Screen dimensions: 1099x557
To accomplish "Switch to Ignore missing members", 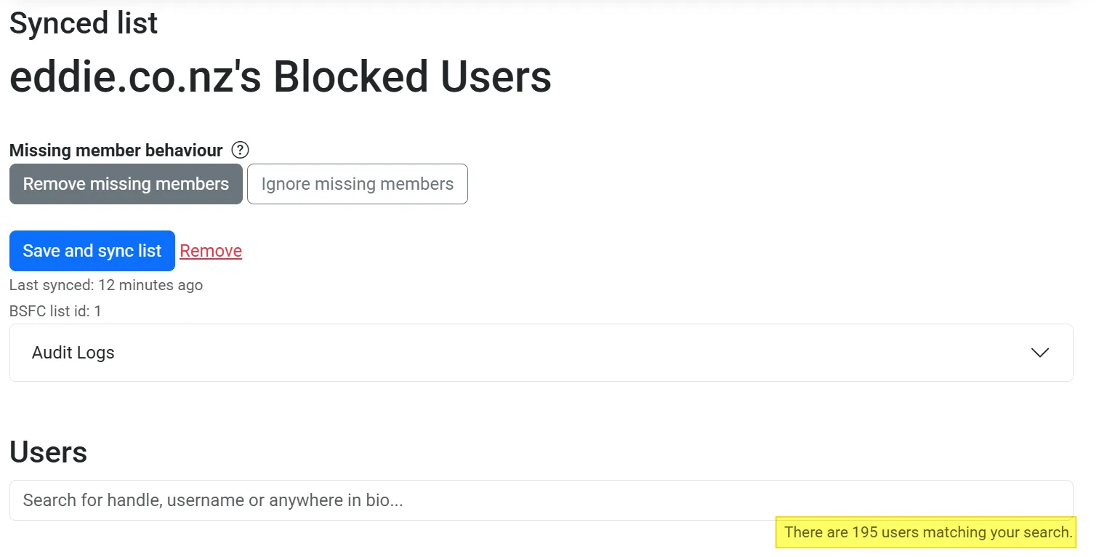I will (357, 184).
